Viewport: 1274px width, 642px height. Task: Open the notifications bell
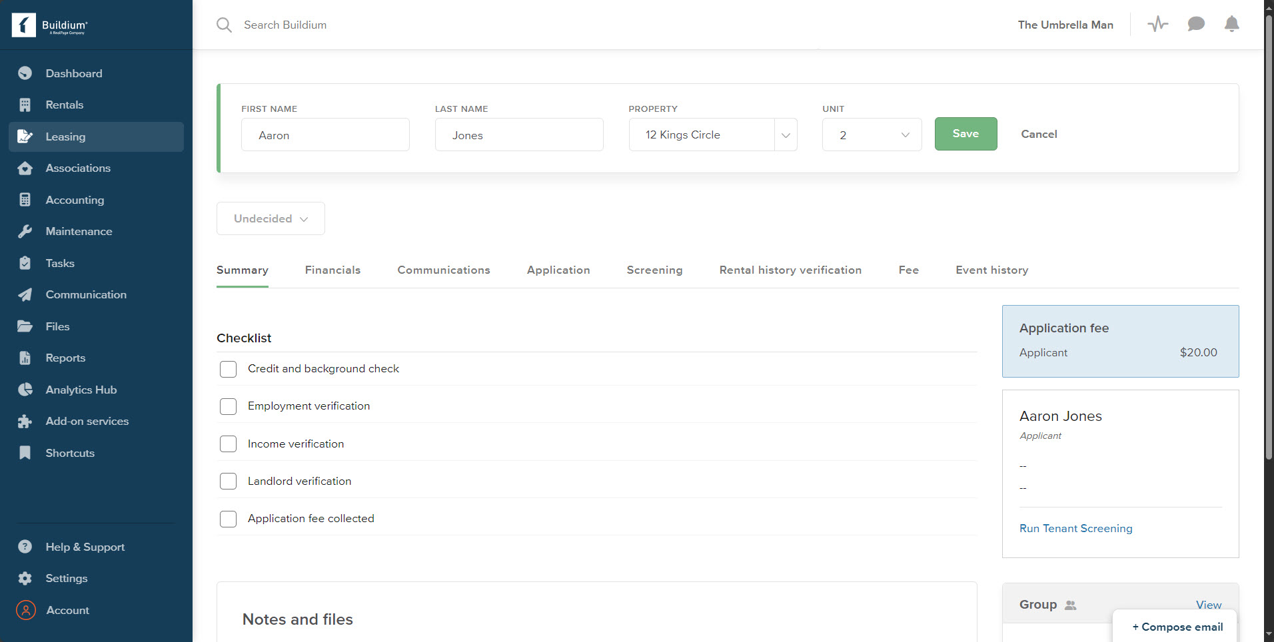tap(1232, 25)
